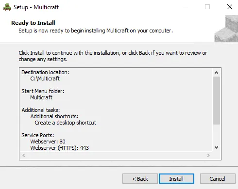238x189 pixels.
Task: Click the C:\Multicraft destination path text
Action: [x=45, y=79]
